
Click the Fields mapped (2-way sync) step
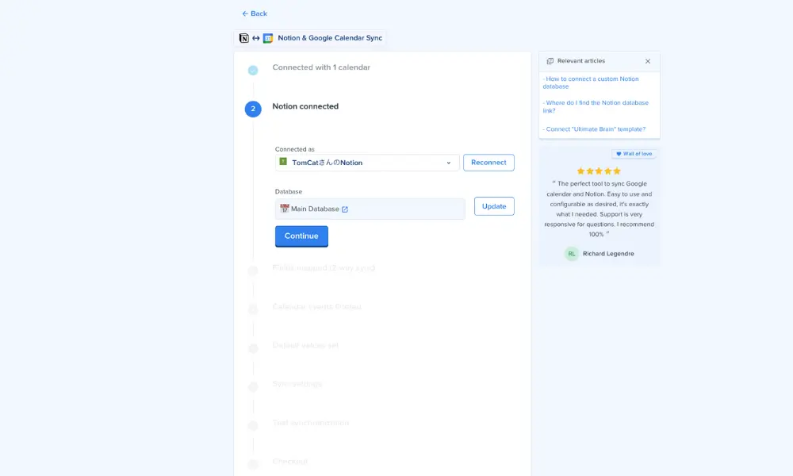point(324,267)
